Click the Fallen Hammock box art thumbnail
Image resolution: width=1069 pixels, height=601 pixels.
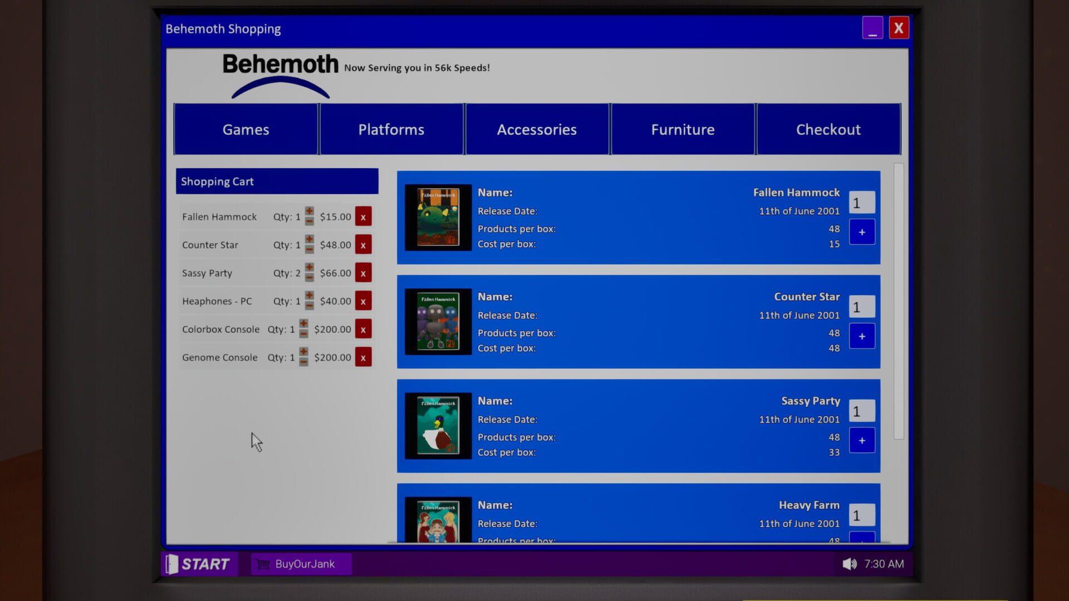click(x=438, y=217)
